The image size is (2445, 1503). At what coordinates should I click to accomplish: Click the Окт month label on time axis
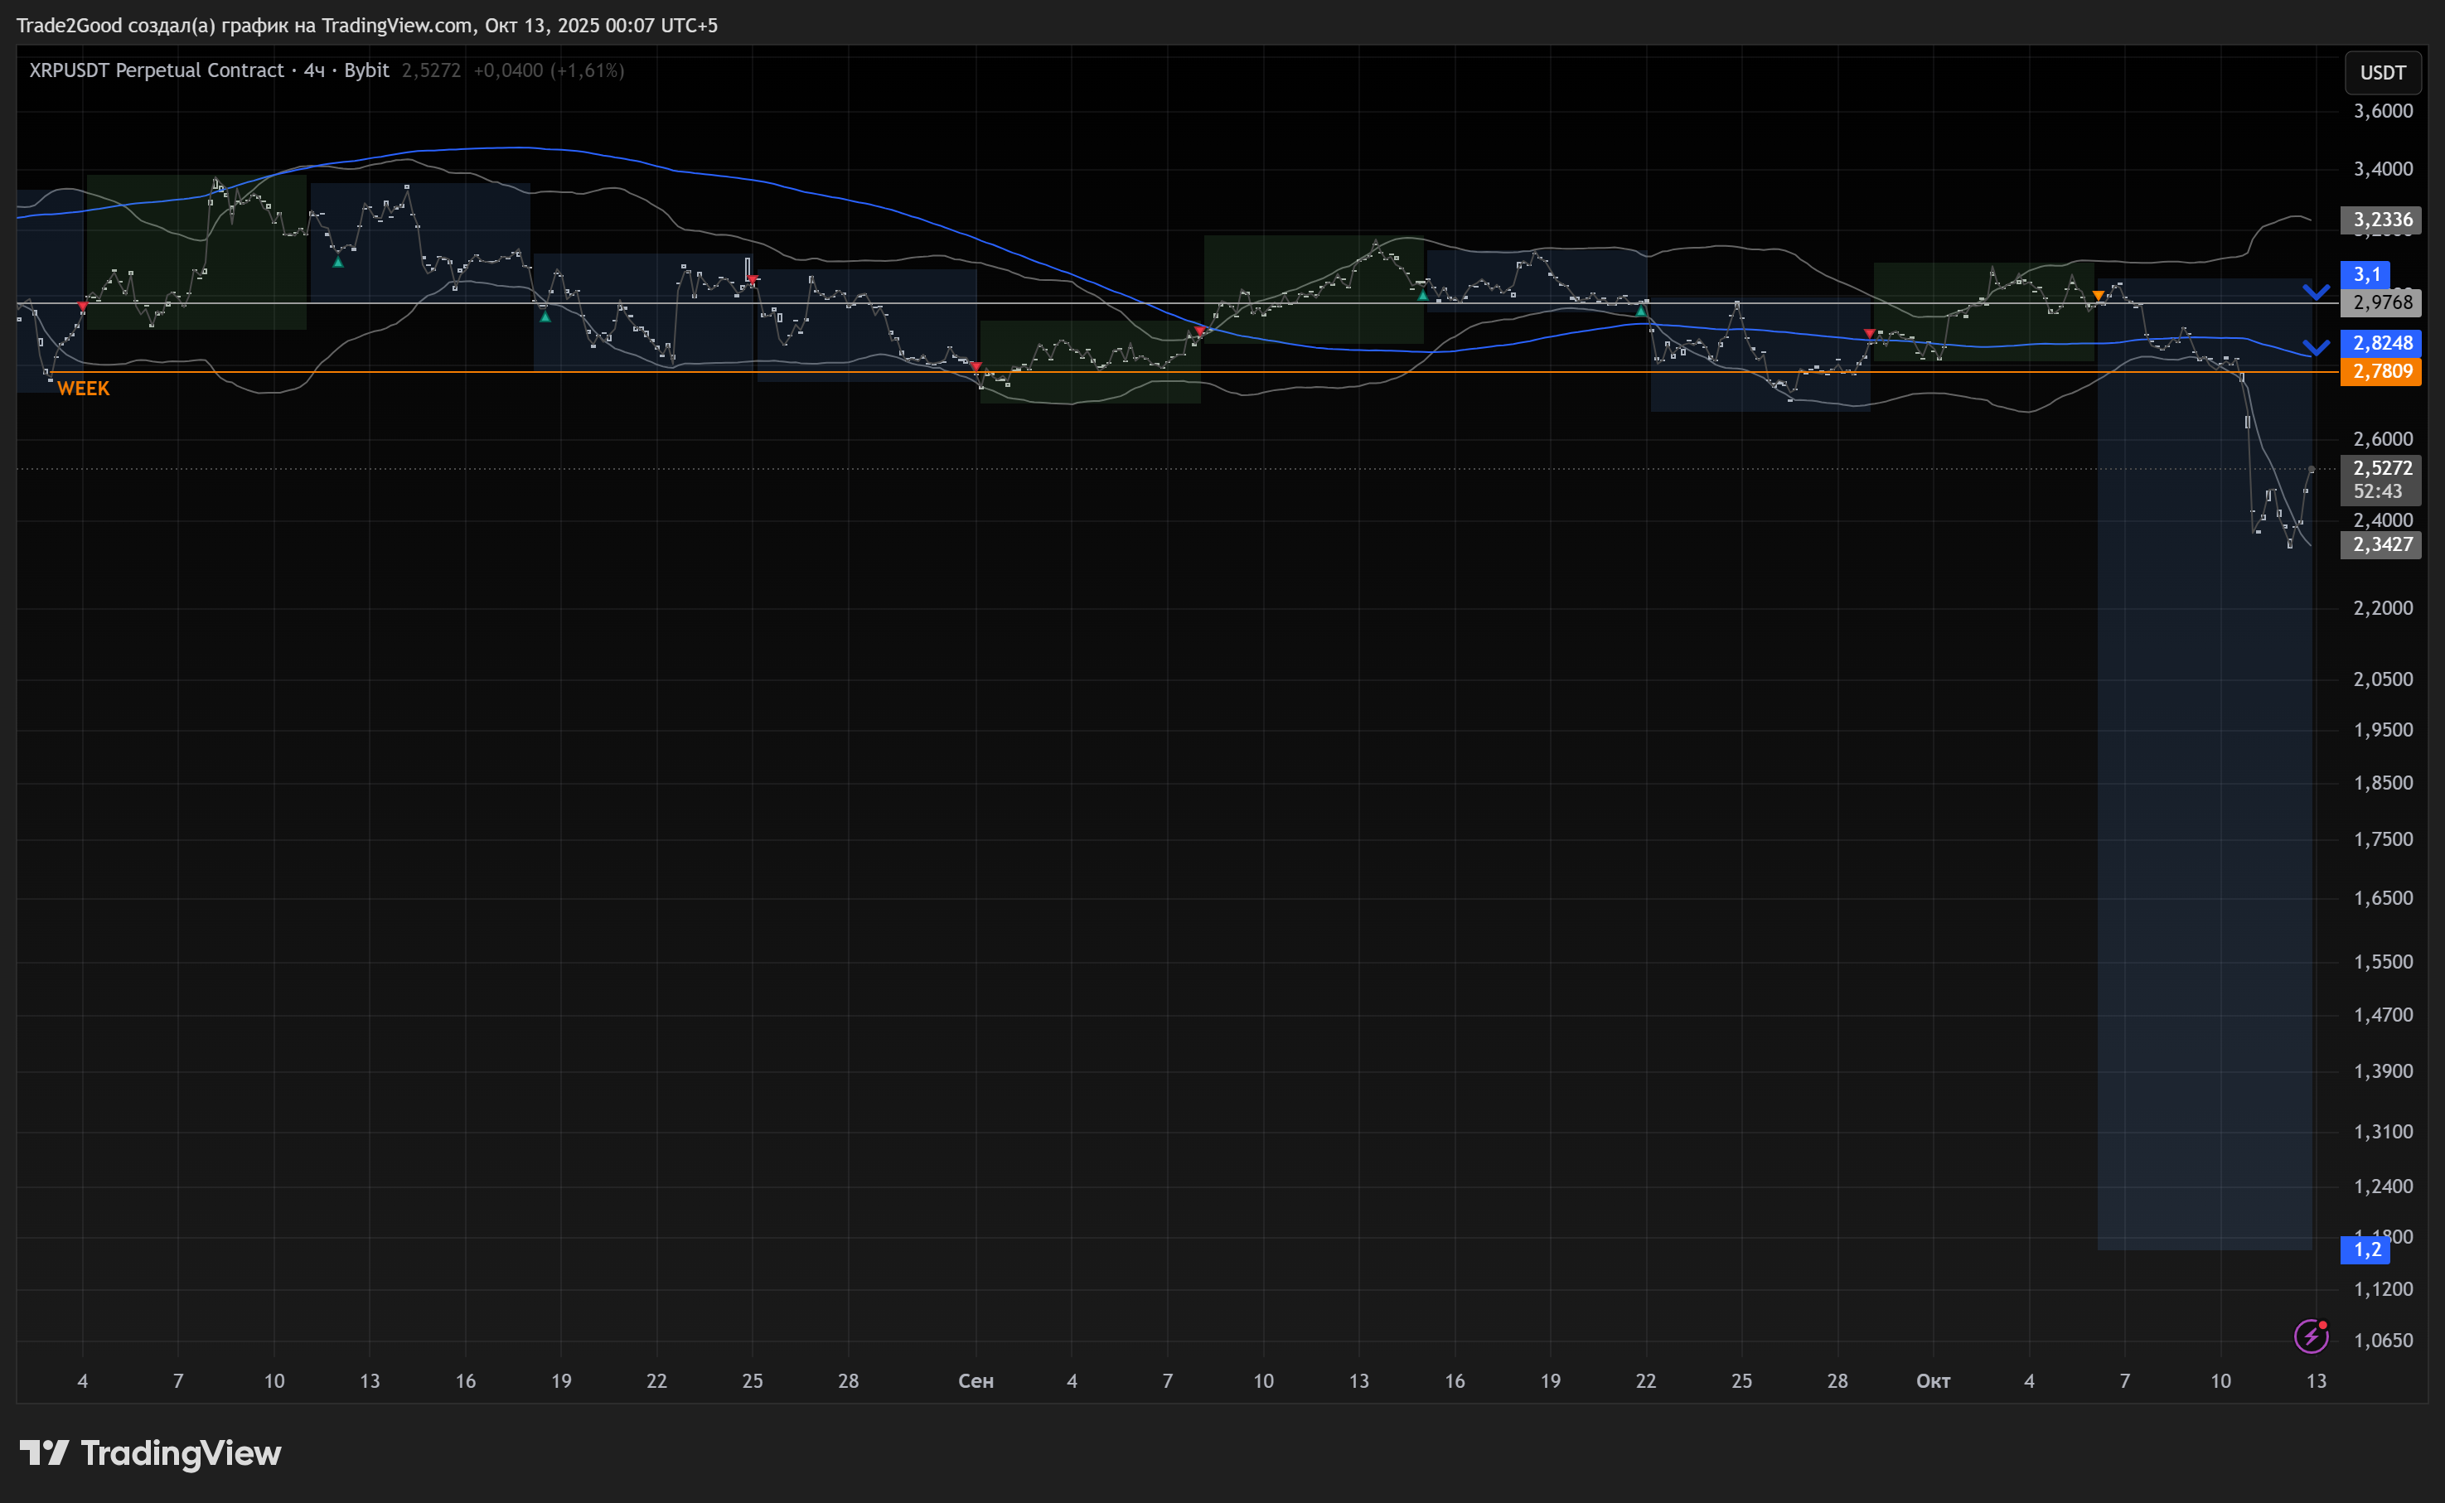click(1932, 1380)
